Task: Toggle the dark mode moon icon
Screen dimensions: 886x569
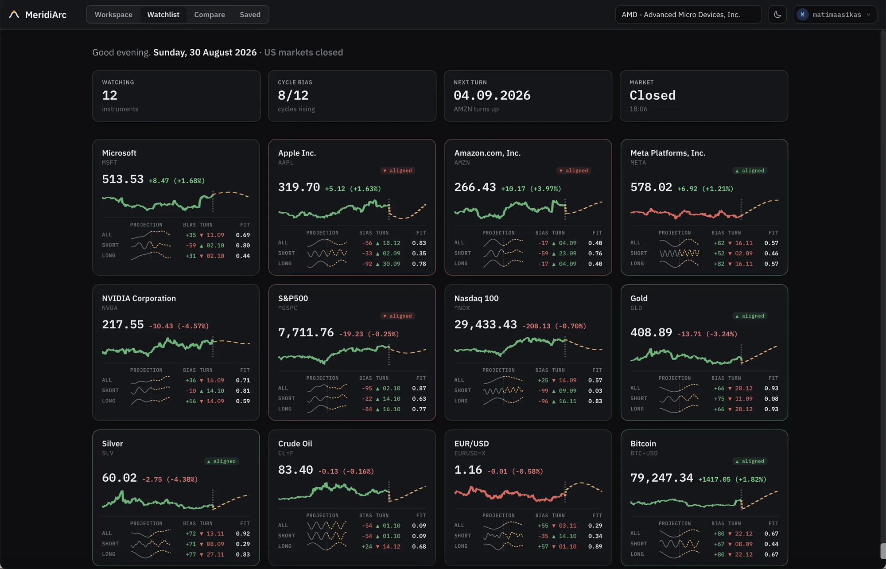Action: [x=777, y=15]
